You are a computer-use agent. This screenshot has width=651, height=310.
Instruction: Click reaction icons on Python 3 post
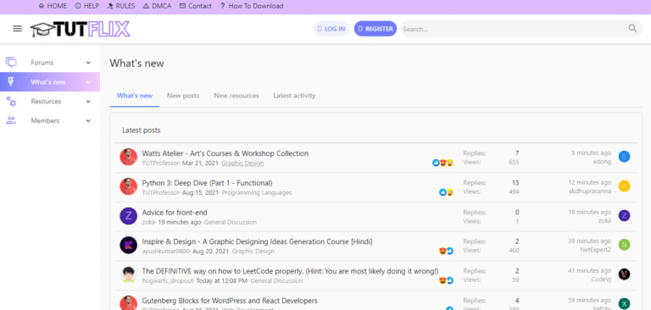click(447, 192)
